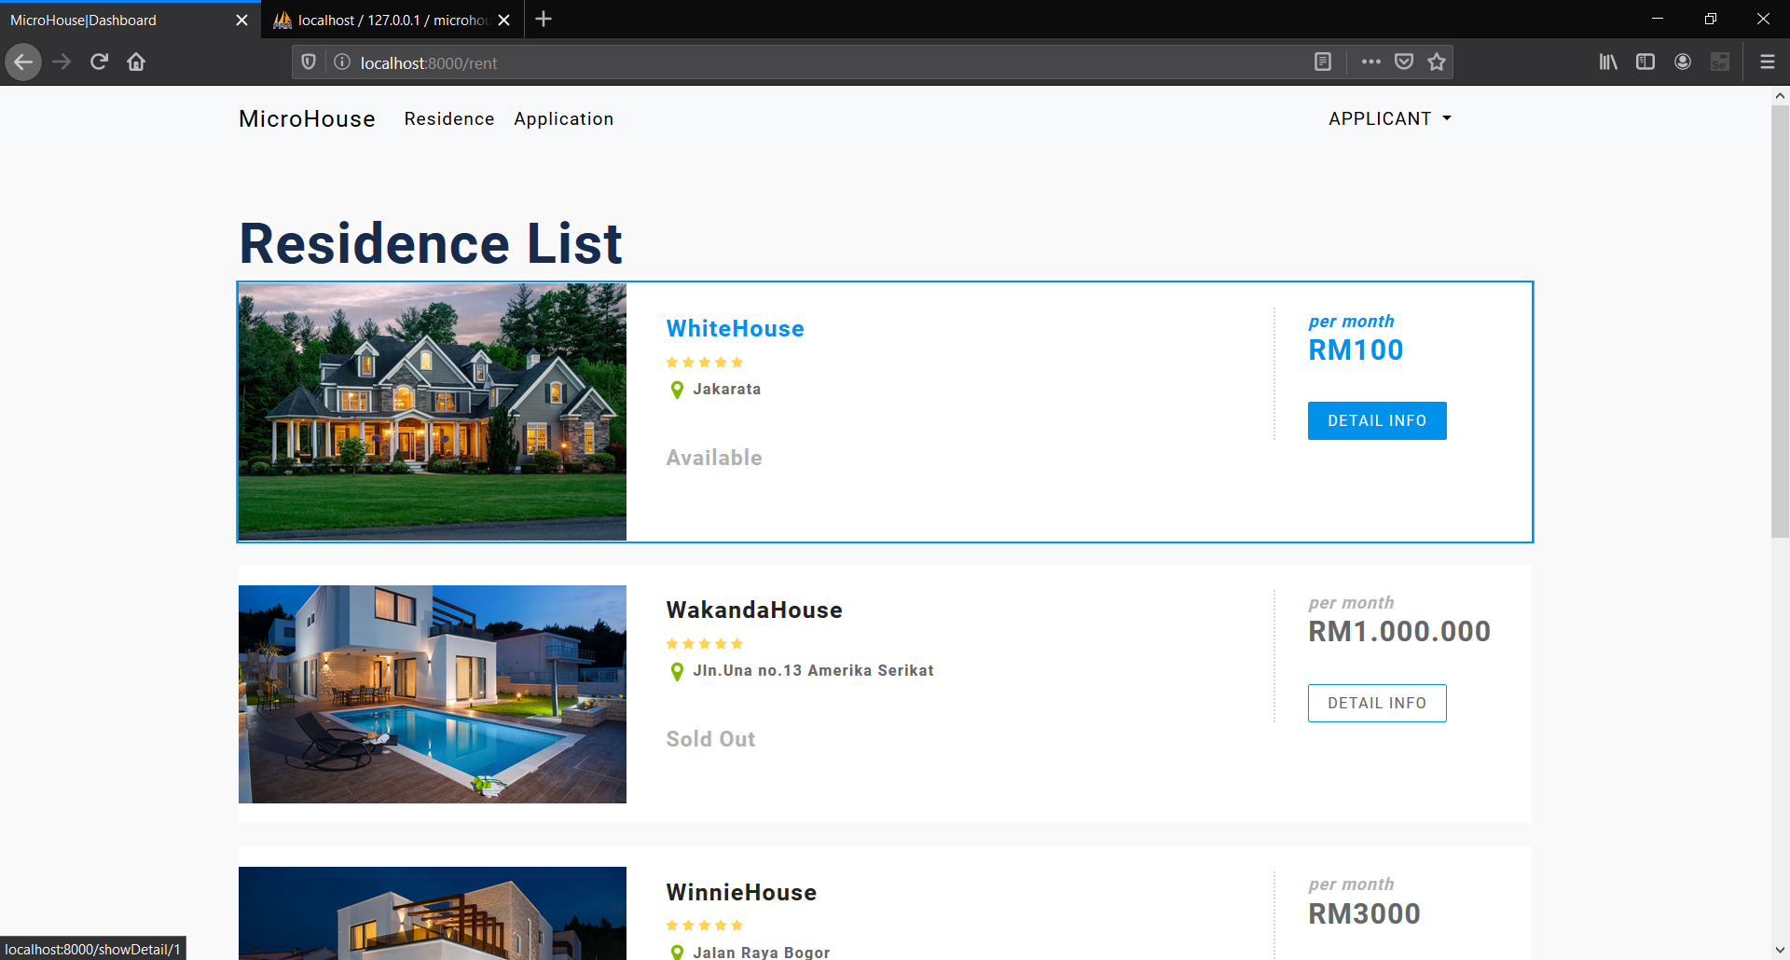Click the fifth star rating of WakandaHouse
Image resolution: width=1790 pixels, height=960 pixels.
coord(737,643)
